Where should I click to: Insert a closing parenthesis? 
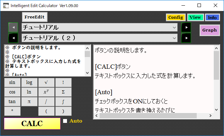63,111
